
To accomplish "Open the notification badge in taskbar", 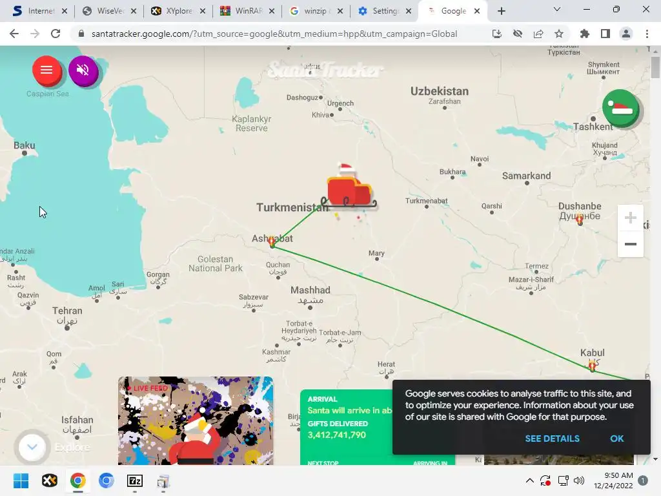I will coord(643,480).
